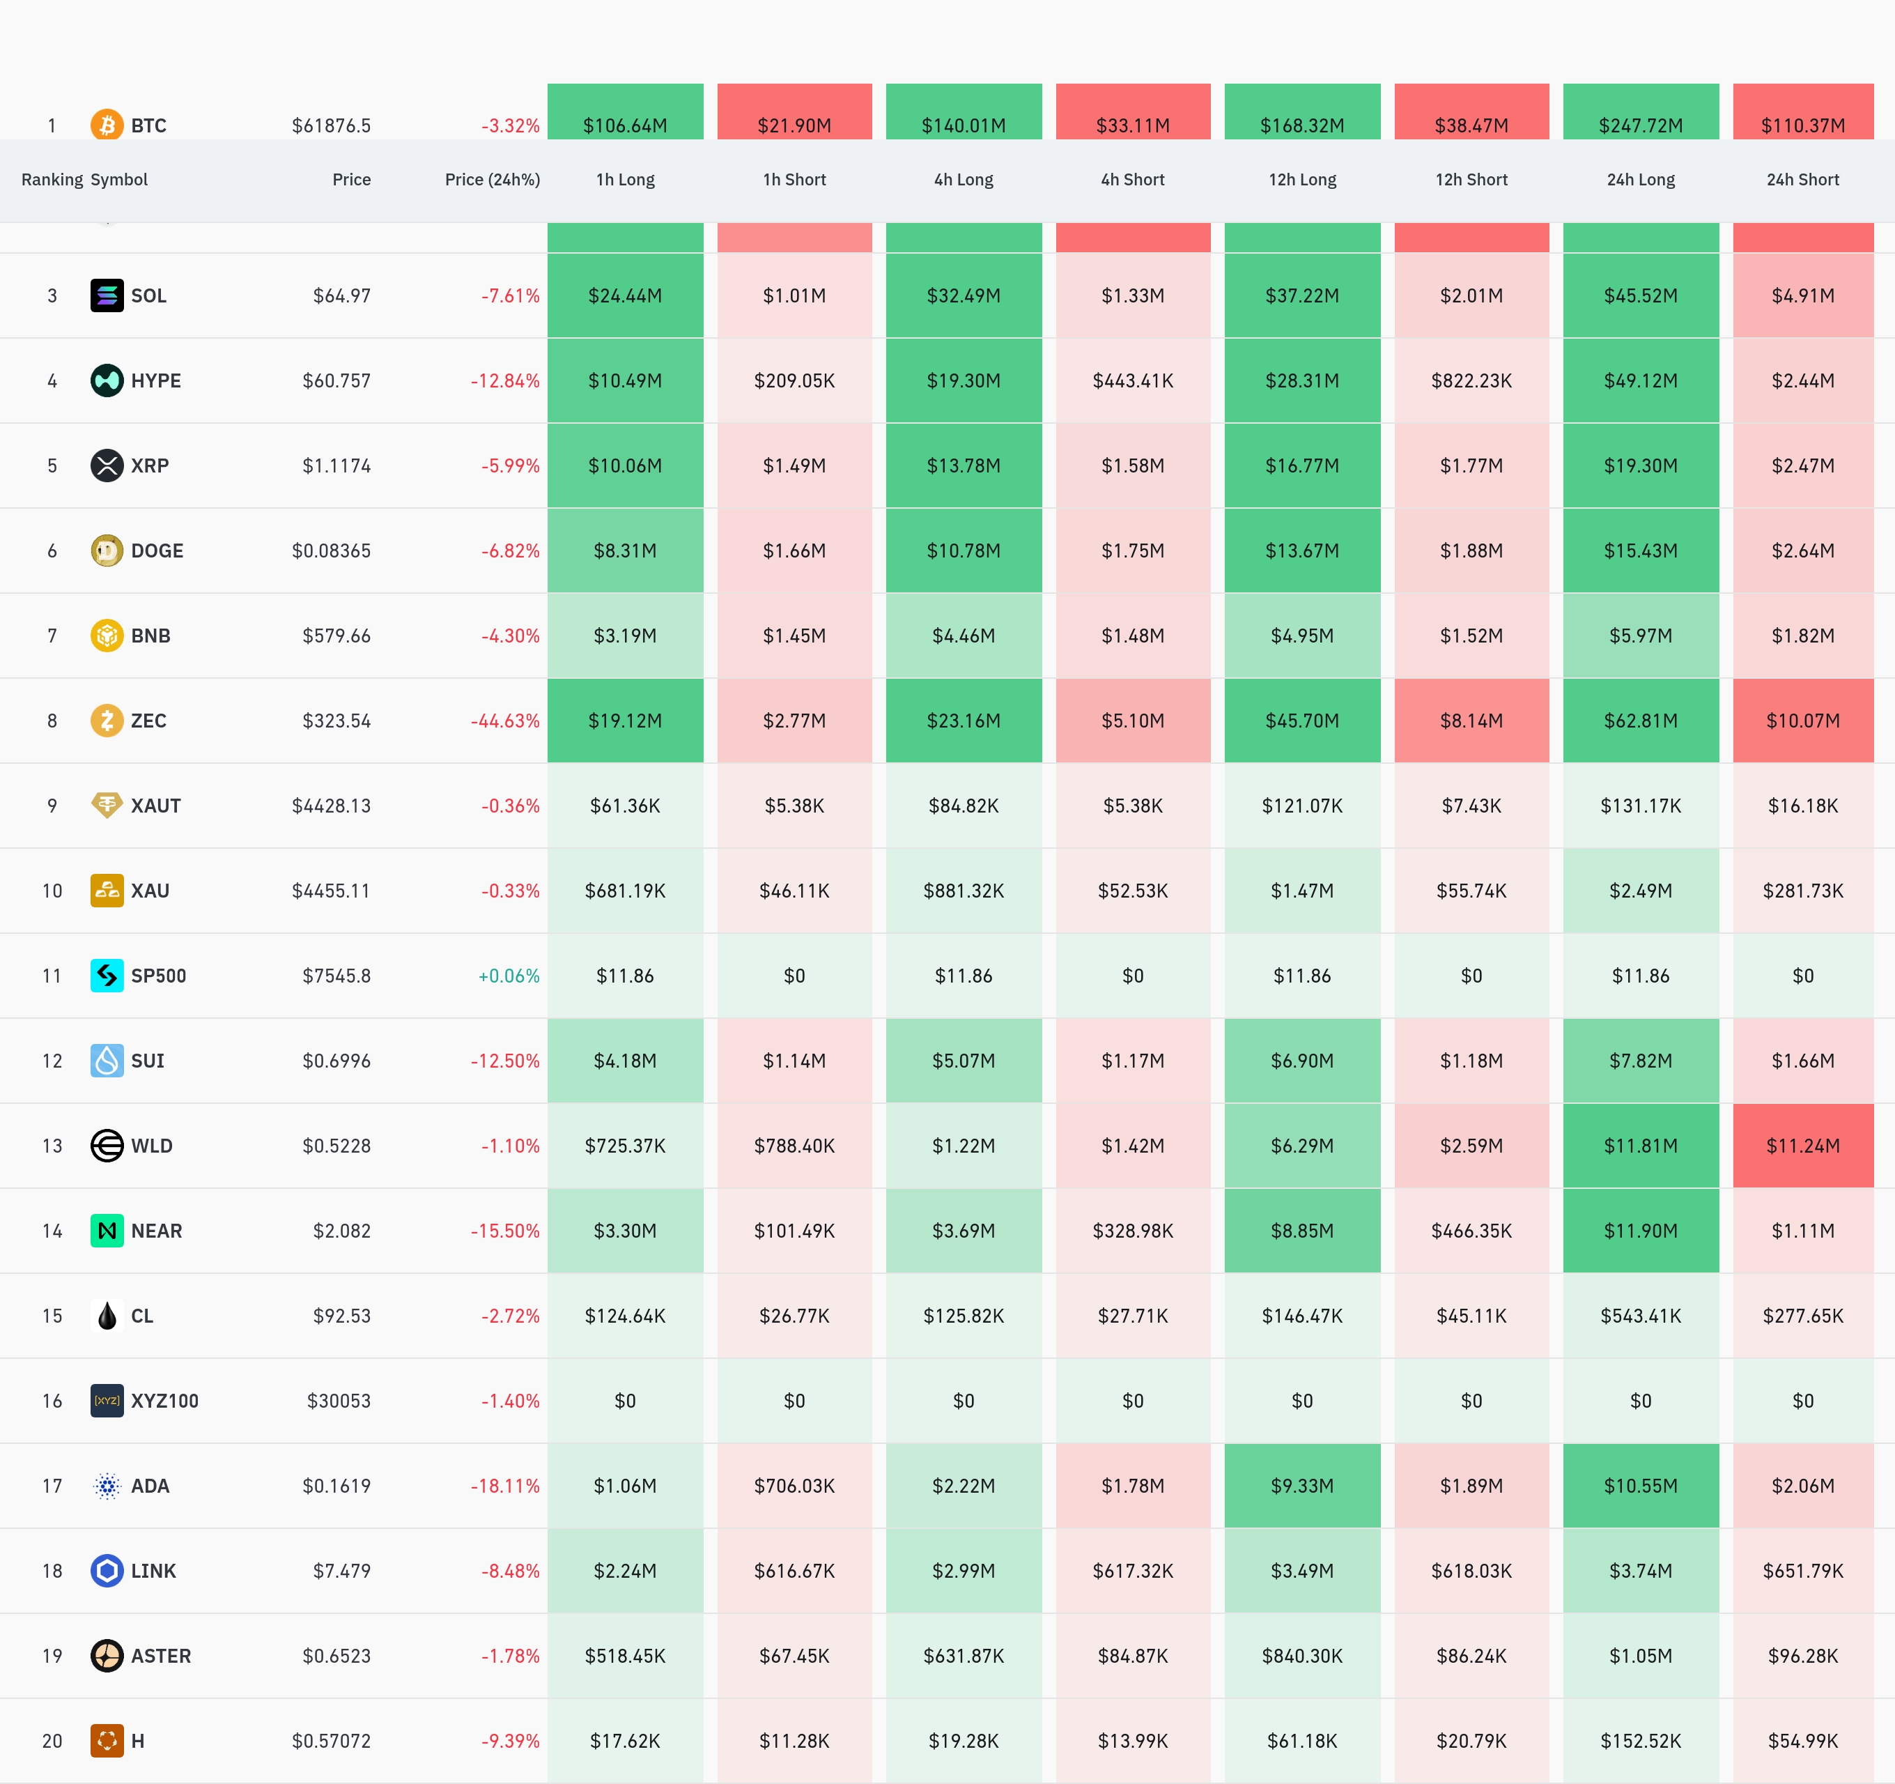Screen dimensions: 1895x1784
Task: Click H 24h Long cell "$152.52K"
Action: (x=1641, y=1740)
